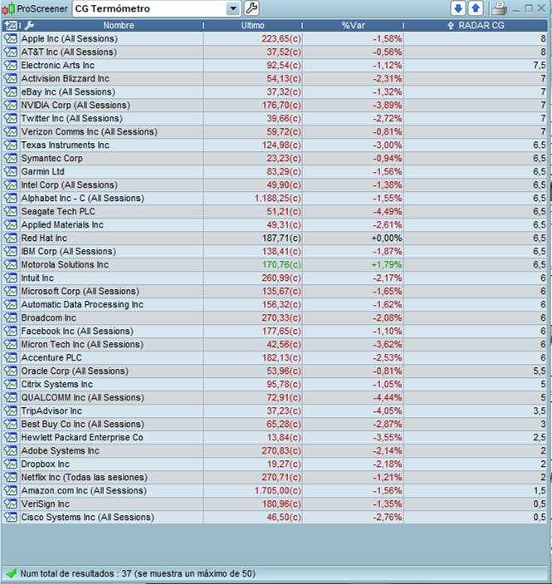This screenshot has width=552, height=584.
Task: Open the chart icon for Garmin Ltd
Action: (11, 172)
